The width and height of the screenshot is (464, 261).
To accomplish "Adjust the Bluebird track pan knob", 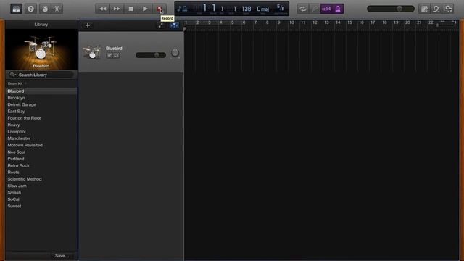I will point(175,53).
